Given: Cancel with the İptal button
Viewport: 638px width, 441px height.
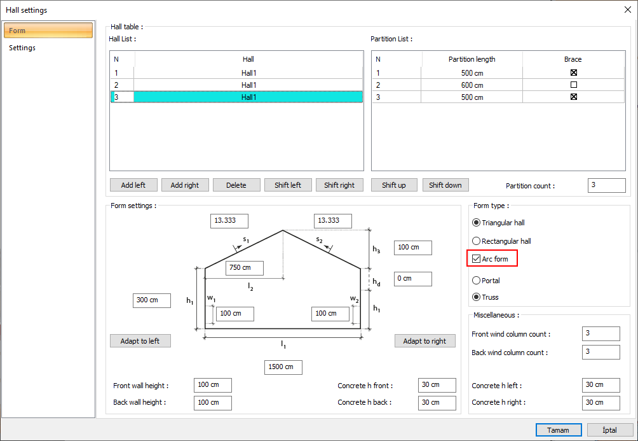Looking at the screenshot, I should 609,430.
